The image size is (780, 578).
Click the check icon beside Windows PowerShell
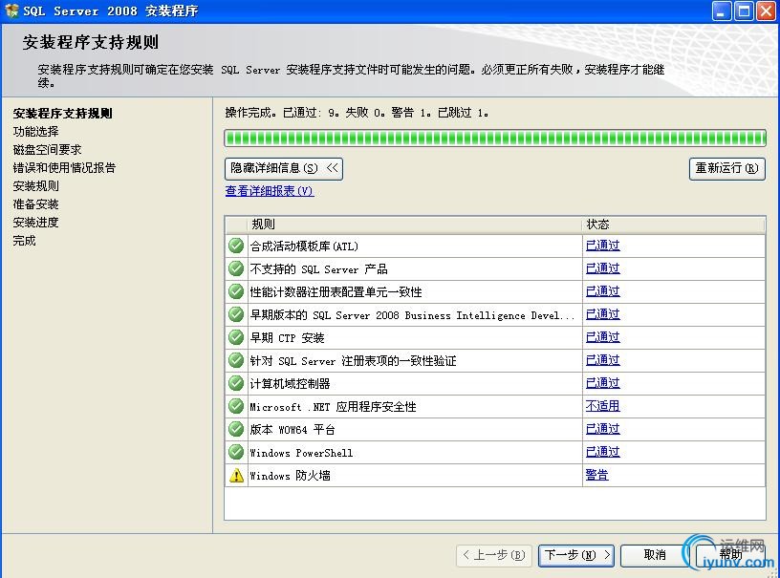click(236, 452)
